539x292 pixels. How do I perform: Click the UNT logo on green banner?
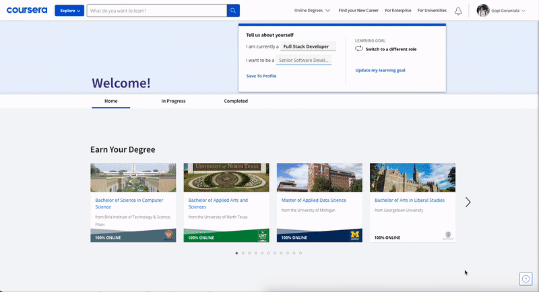tap(262, 235)
